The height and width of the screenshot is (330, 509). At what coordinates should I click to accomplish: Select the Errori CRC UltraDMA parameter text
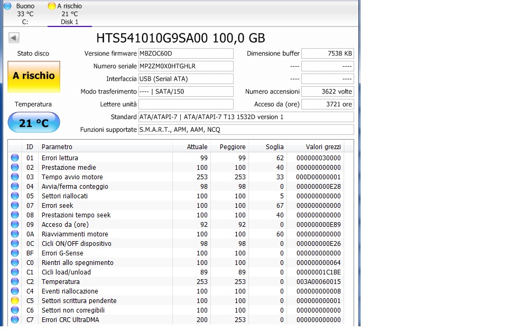(70, 319)
